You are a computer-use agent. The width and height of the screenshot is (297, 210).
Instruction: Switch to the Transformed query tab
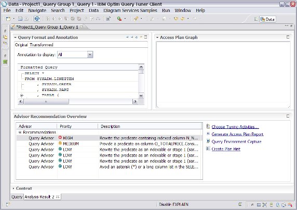(42, 45)
